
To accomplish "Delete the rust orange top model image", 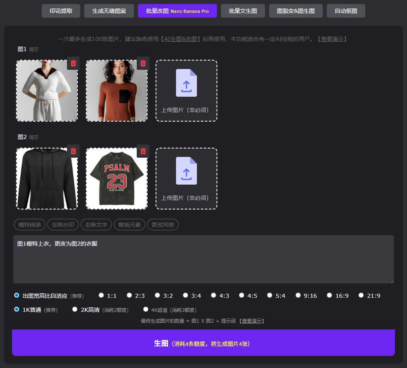I will pos(143,63).
